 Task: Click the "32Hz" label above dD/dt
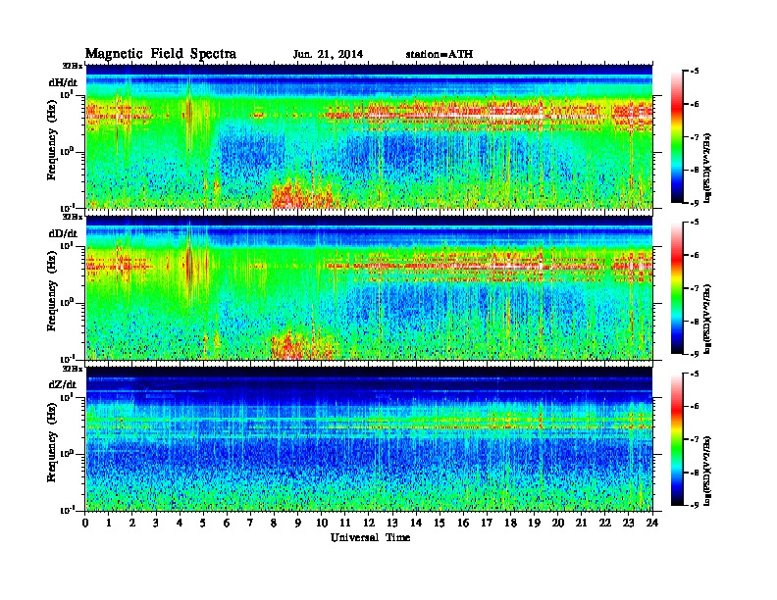[73, 217]
